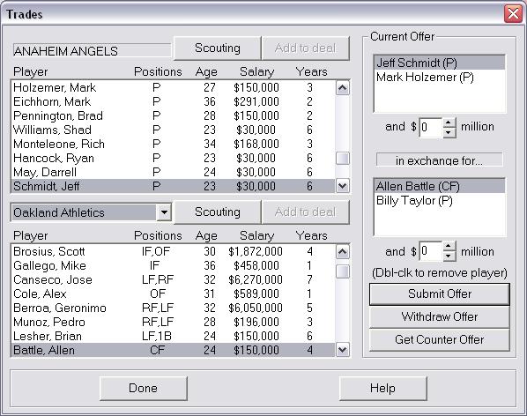Screen dimensions: 527x416
Task: Click up arrow of Athletics player list scrollbar
Action: (x=343, y=252)
